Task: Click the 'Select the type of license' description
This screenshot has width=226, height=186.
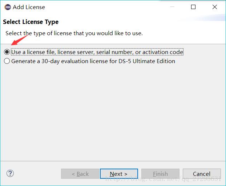Action: click(74, 33)
